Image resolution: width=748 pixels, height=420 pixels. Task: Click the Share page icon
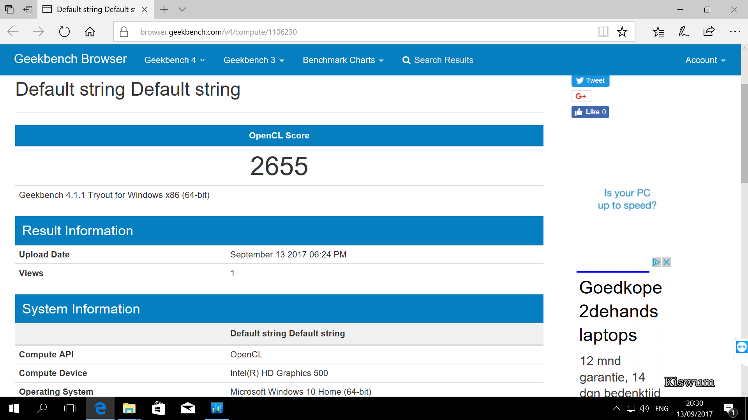[709, 31]
